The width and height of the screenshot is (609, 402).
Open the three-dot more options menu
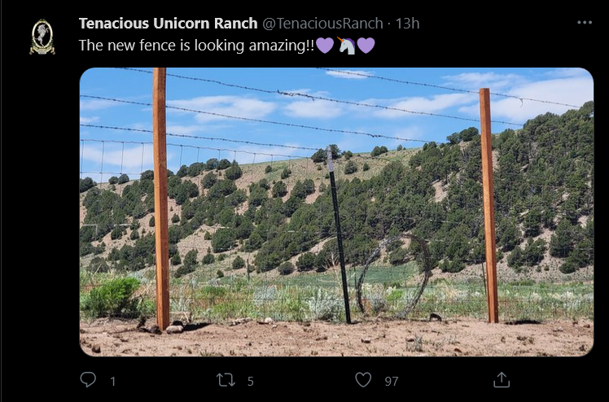coord(585,23)
